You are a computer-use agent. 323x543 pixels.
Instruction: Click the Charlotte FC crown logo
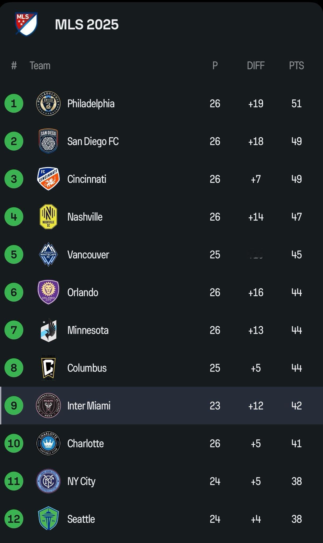tap(48, 443)
